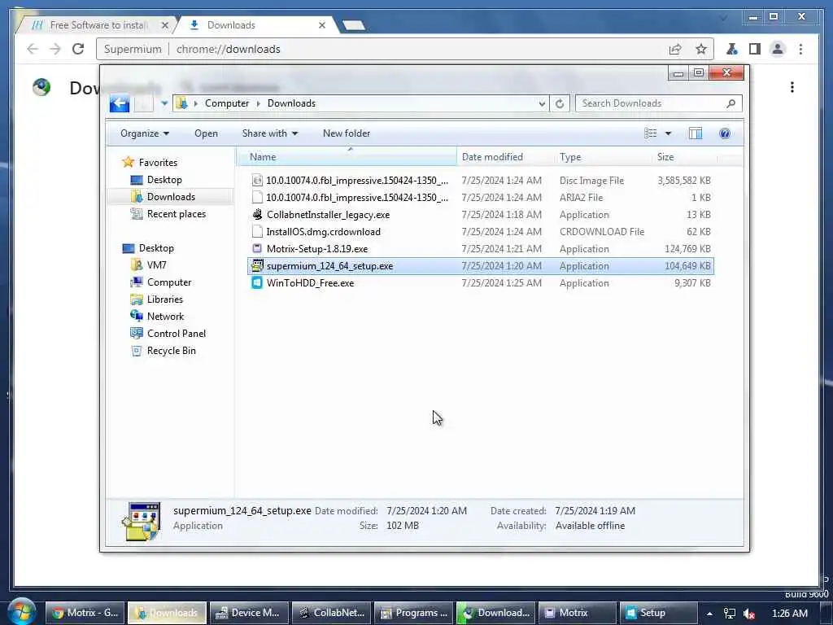The height and width of the screenshot is (625, 833).
Task: Show hidden system tray icons
Action: click(x=709, y=614)
